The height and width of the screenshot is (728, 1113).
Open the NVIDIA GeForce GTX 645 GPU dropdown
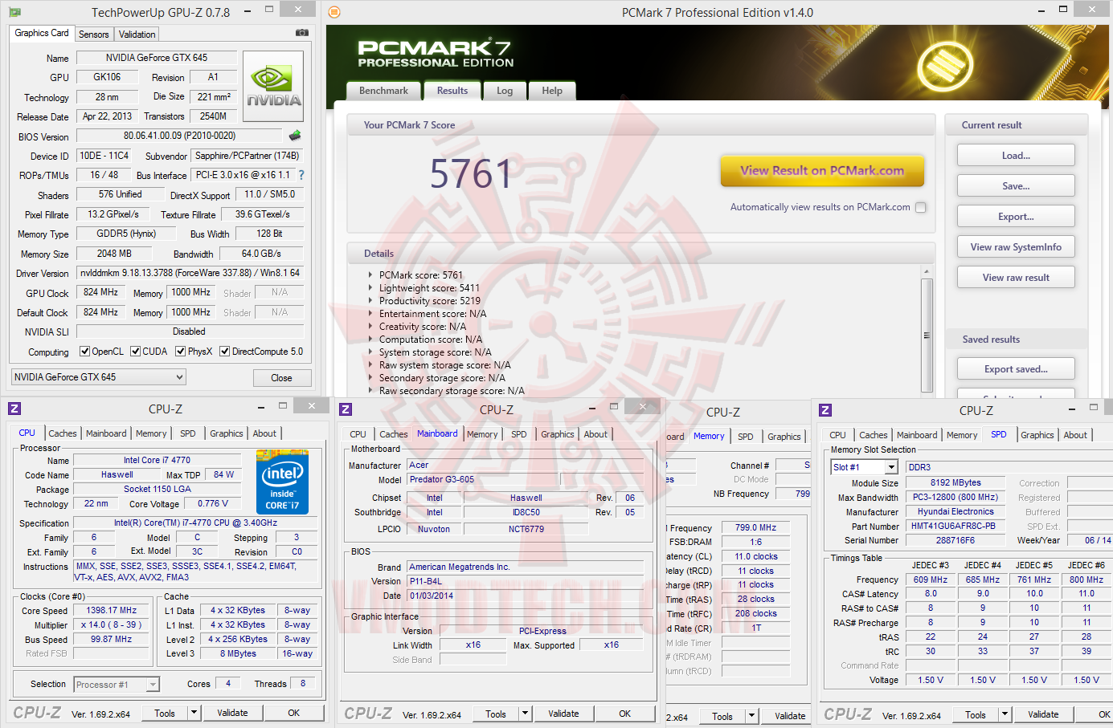coord(99,377)
